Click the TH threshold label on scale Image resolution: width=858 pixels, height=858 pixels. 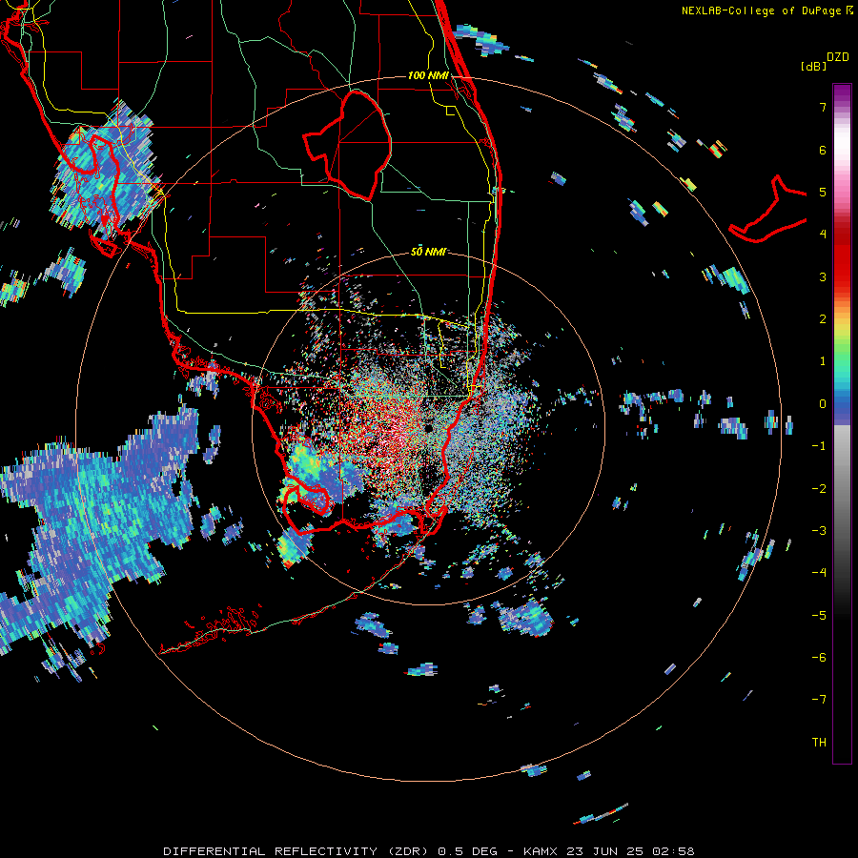[819, 742]
